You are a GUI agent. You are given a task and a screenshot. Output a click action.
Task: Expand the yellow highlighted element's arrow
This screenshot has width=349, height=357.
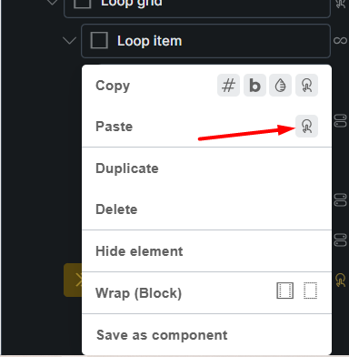click(x=78, y=280)
